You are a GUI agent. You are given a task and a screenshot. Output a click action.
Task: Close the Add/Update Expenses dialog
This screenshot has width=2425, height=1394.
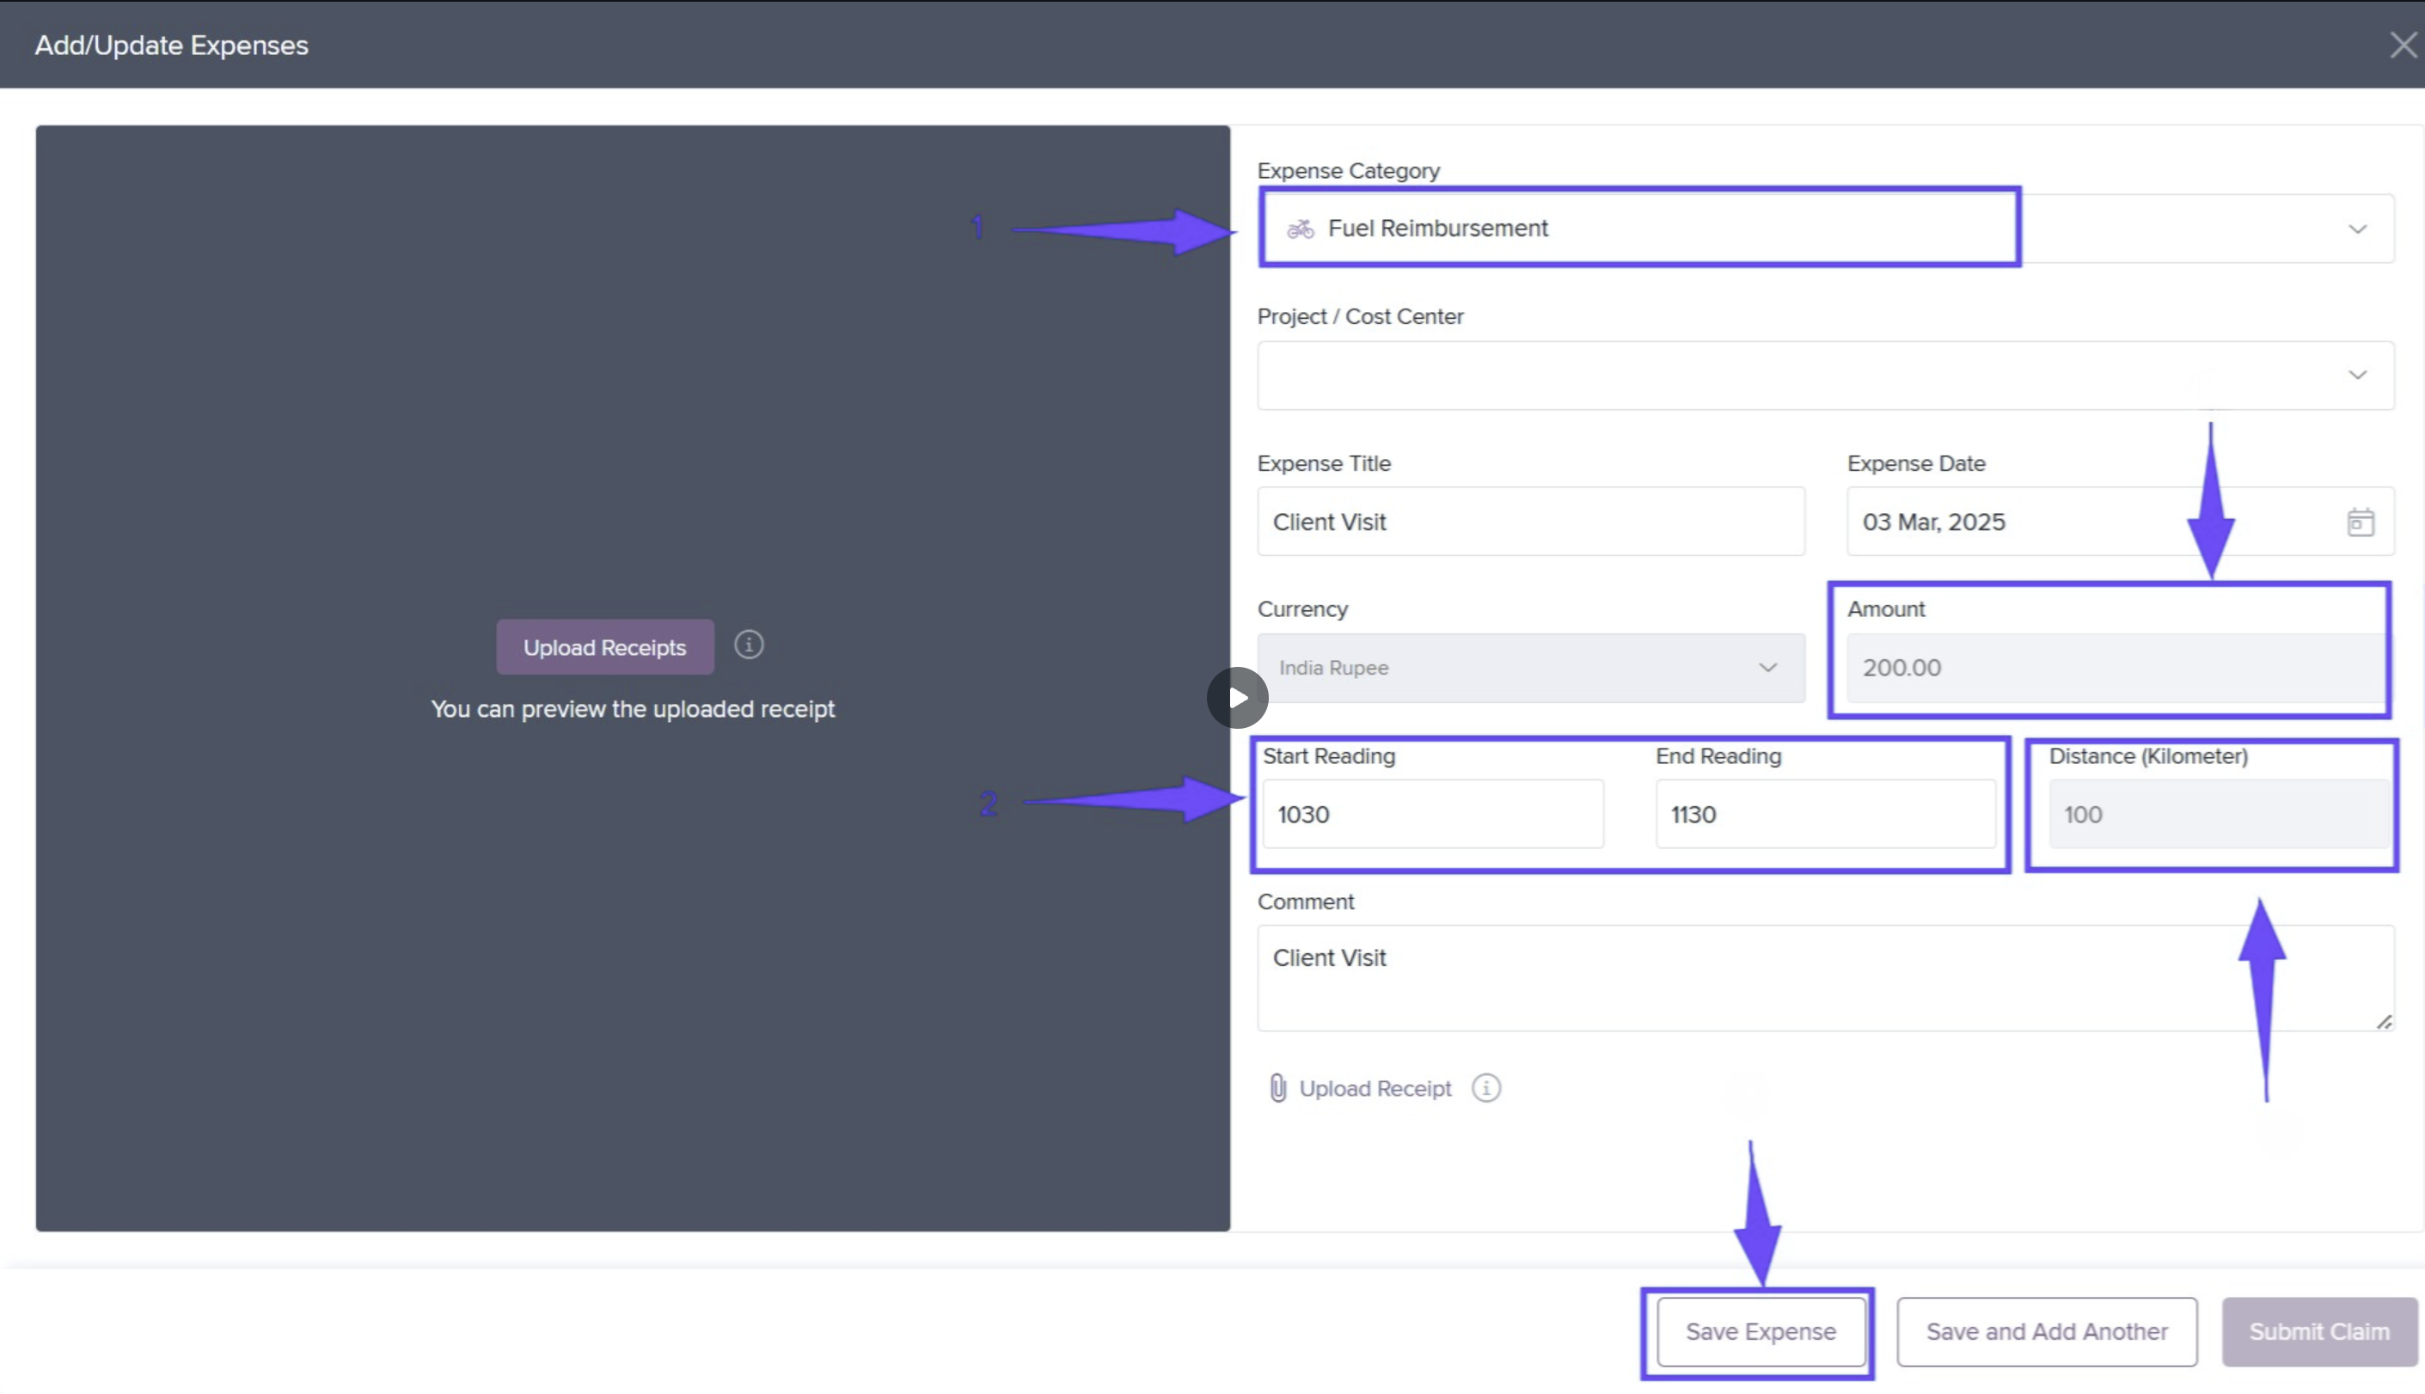pos(2402,45)
